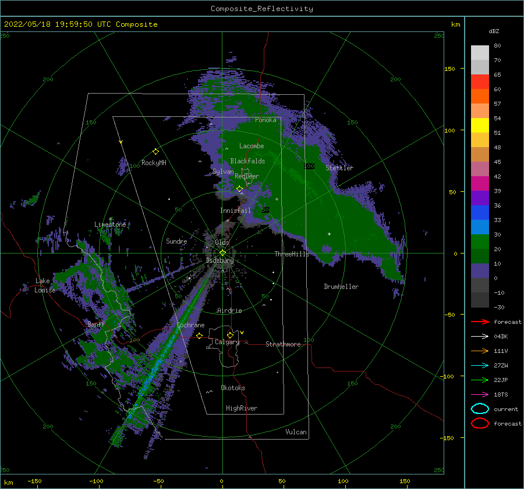
Task: Click the cyan current ellipse legend icon
Action: (x=480, y=409)
